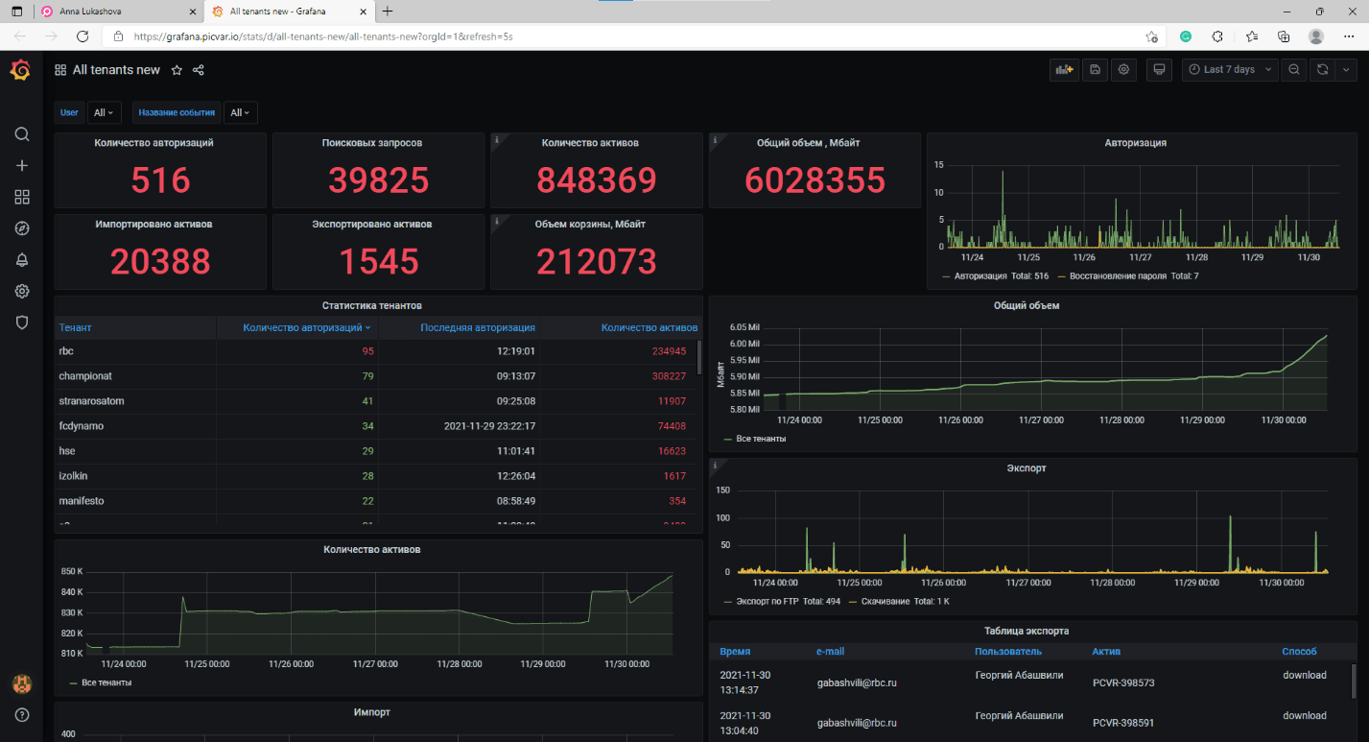Open the Импорт panel title menu

[371, 712]
